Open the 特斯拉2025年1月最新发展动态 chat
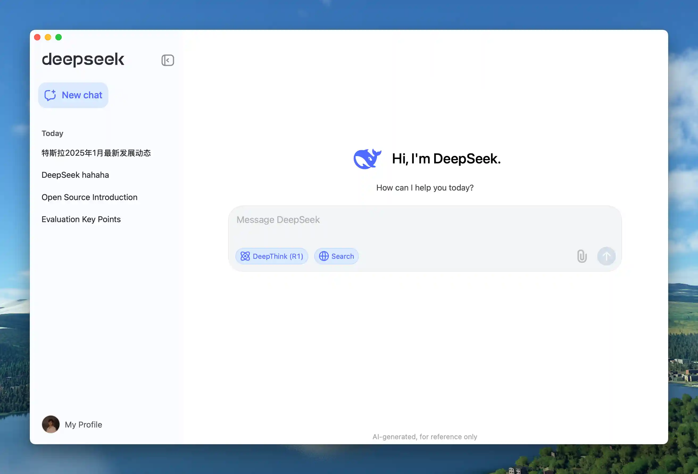Screen dimensions: 698x474 (96, 153)
